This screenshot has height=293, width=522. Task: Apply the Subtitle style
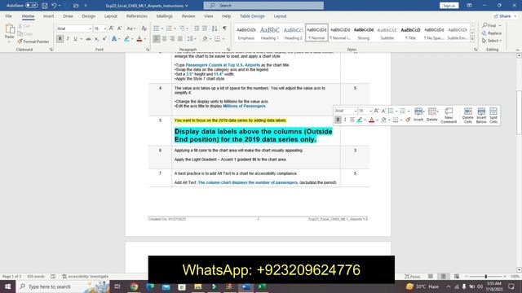click(x=387, y=33)
